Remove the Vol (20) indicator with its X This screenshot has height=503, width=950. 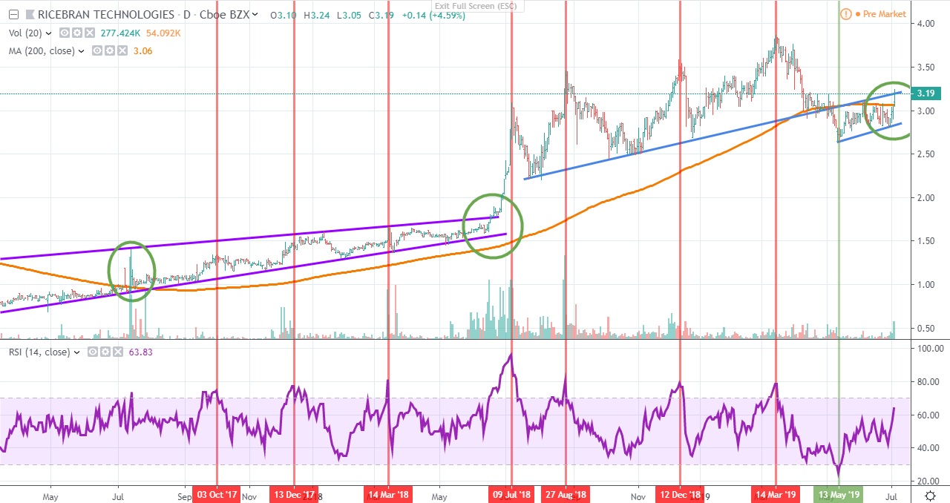pyautogui.click(x=89, y=33)
